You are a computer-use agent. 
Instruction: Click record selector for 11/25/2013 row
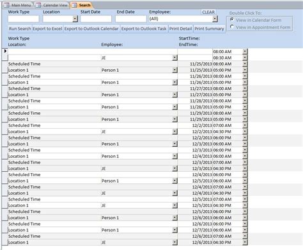click(x=5, y=67)
